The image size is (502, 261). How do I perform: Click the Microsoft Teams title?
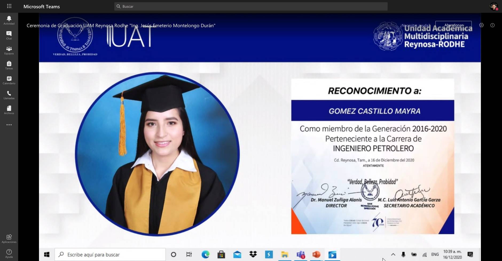(42, 6)
